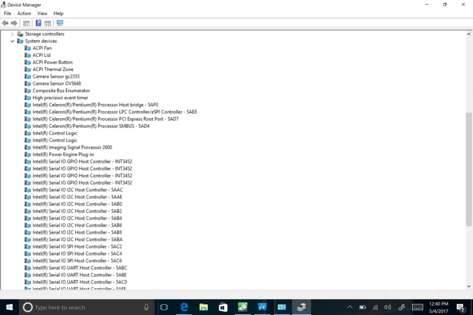The width and height of the screenshot is (473, 315).
Task: Click the Composite Bus Enumerator device icon
Action: 28,91
